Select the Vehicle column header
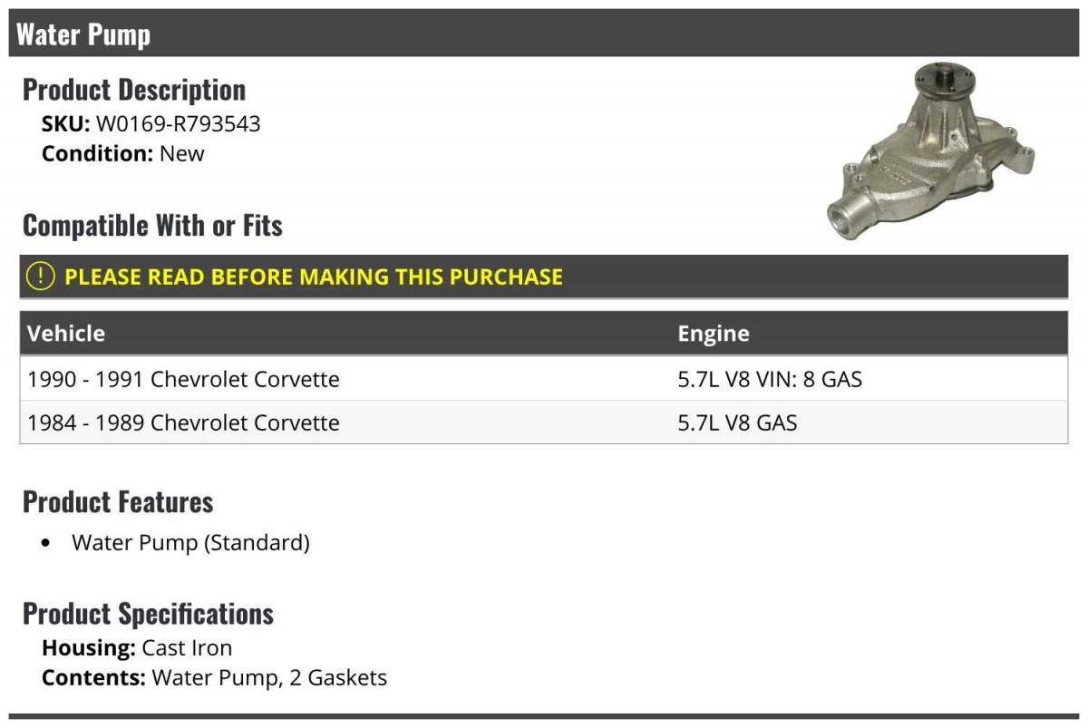Screen dimensions: 1088x728 pos(66,334)
